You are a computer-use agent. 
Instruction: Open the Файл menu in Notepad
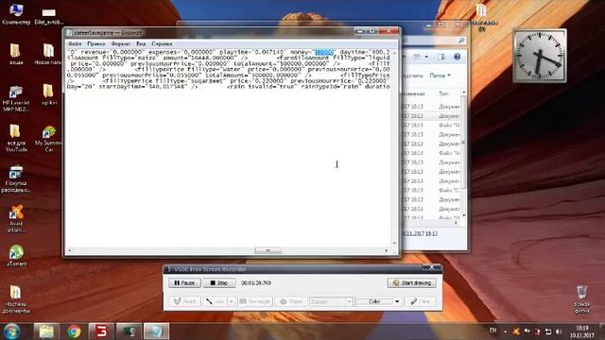(x=75, y=44)
